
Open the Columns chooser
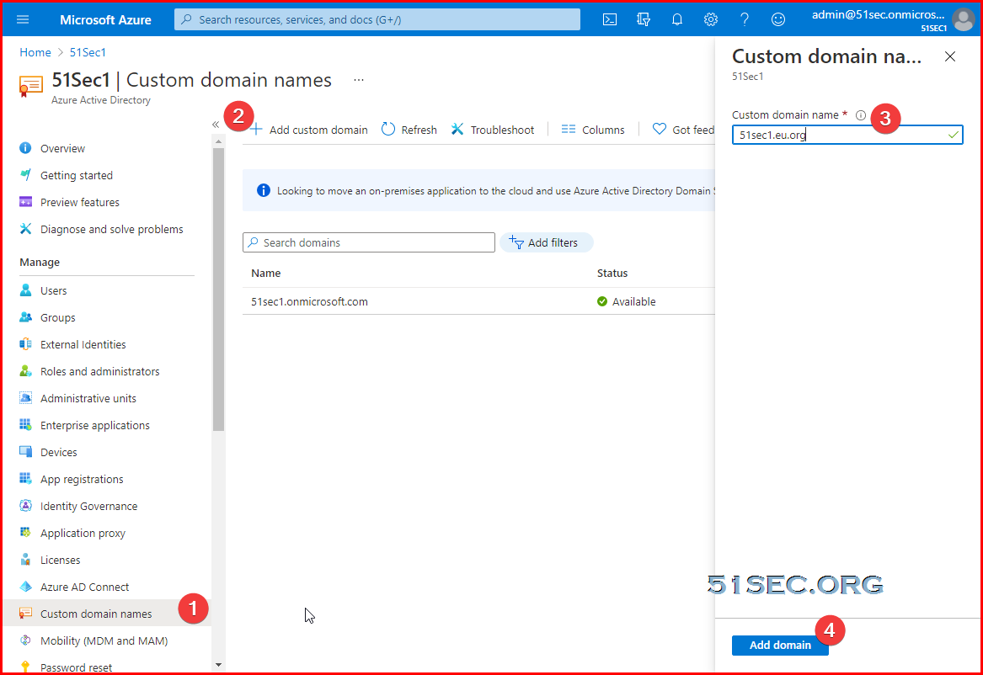coord(593,130)
